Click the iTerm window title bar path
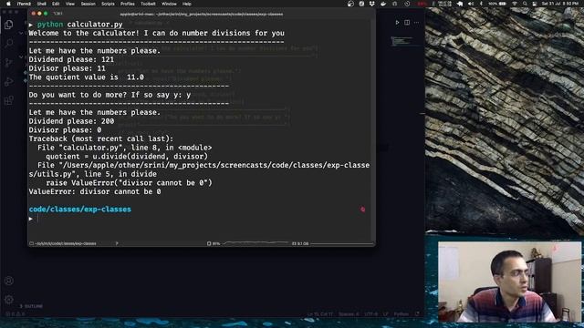Viewport: 584px width, 328px height. click(x=201, y=15)
